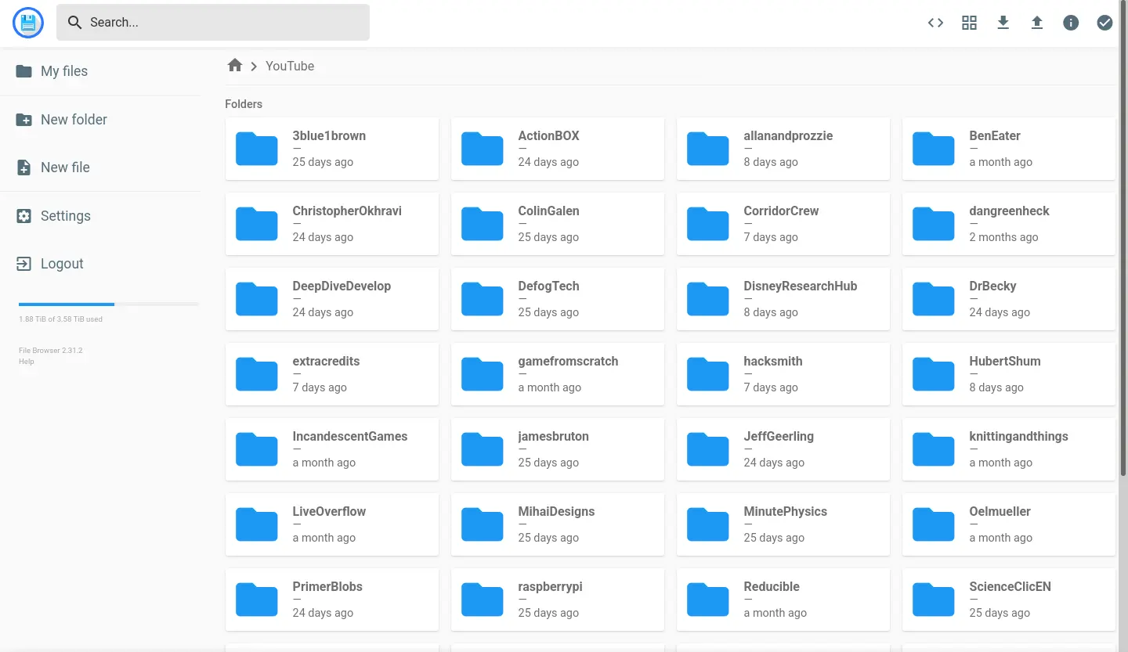The width and height of the screenshot is (1128, 652).
Task: Select the HubertShum folder card
Action: tap(1009, 374)
